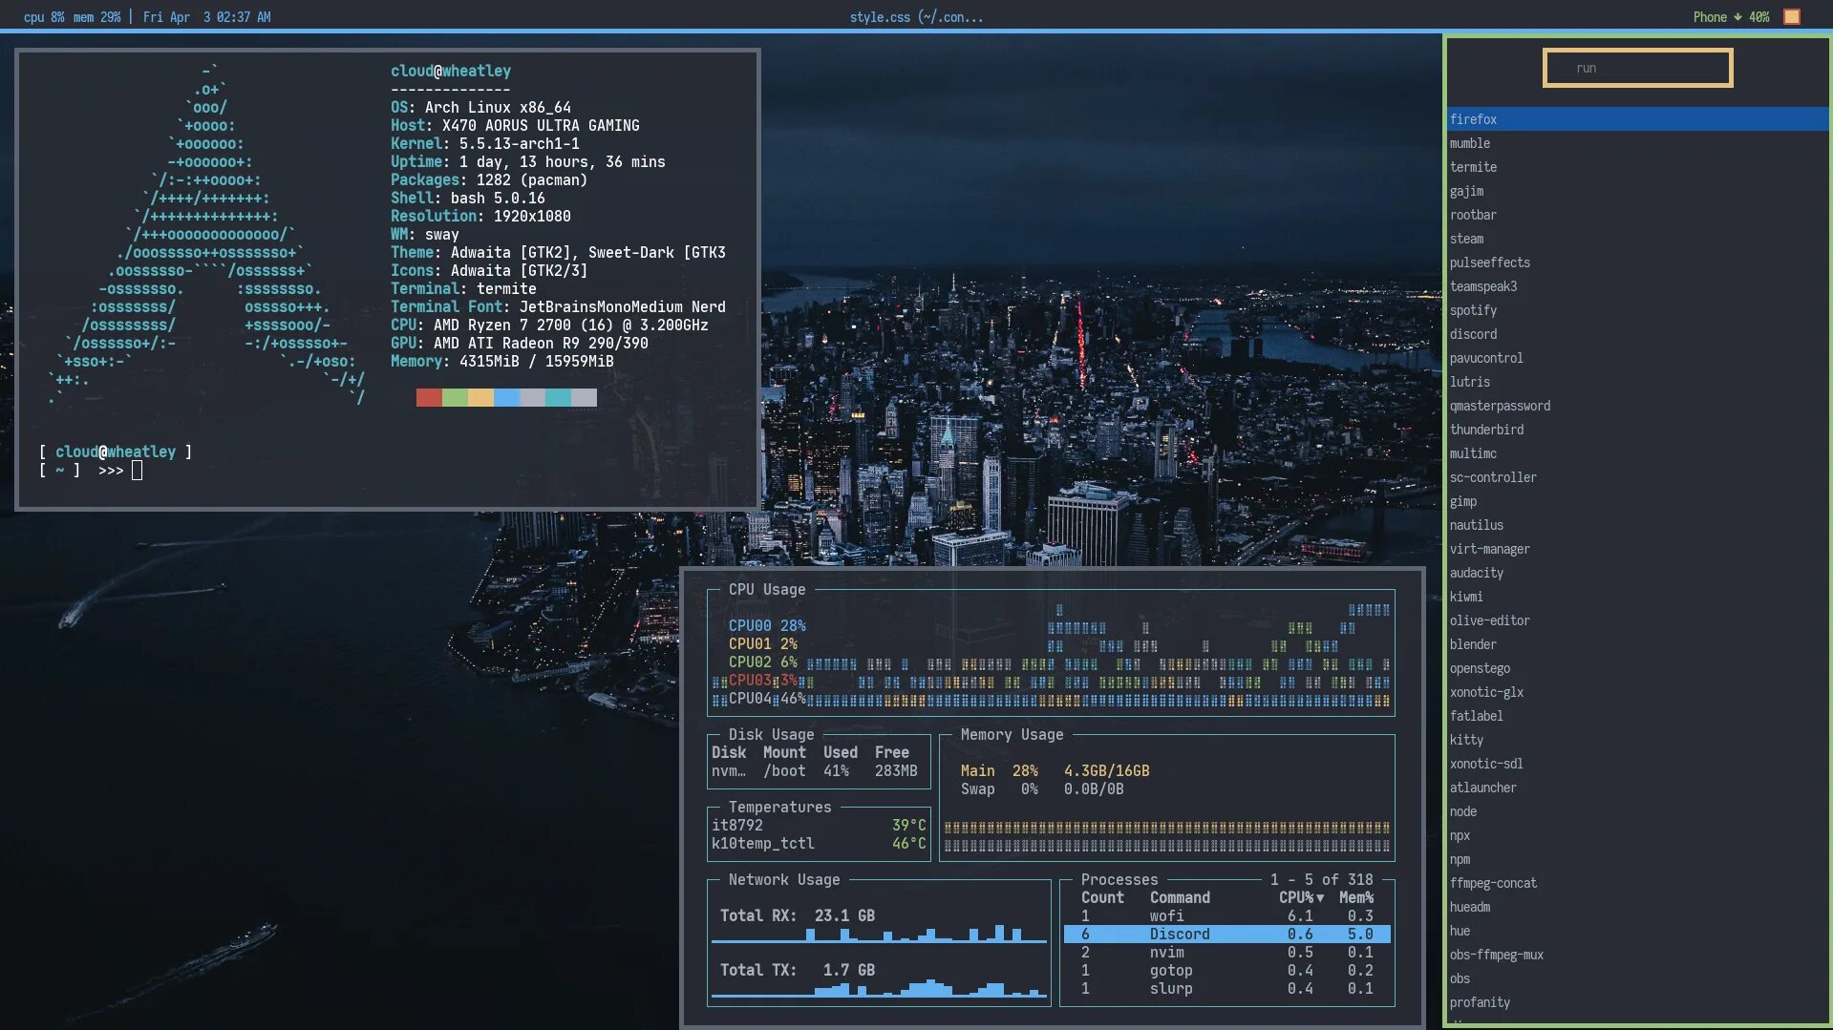Click the style.css window title in top bar
Viewport: 1833px width, 1030px height.
916,17
